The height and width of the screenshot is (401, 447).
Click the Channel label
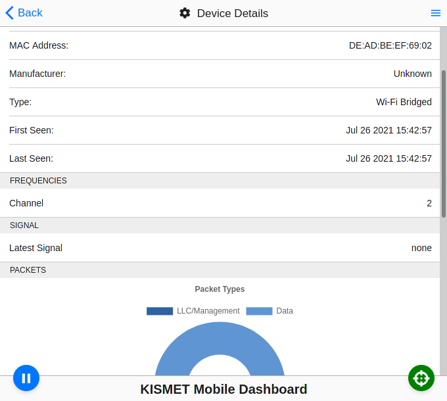[26, 203]
